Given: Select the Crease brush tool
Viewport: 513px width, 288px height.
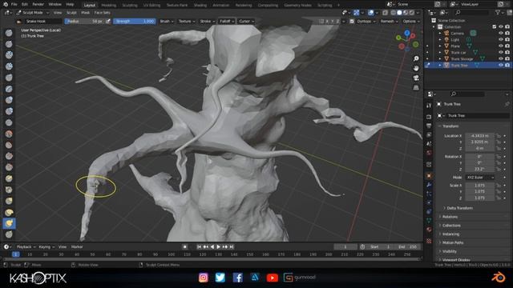Looking at the screenshot, I should click(9, 122).
